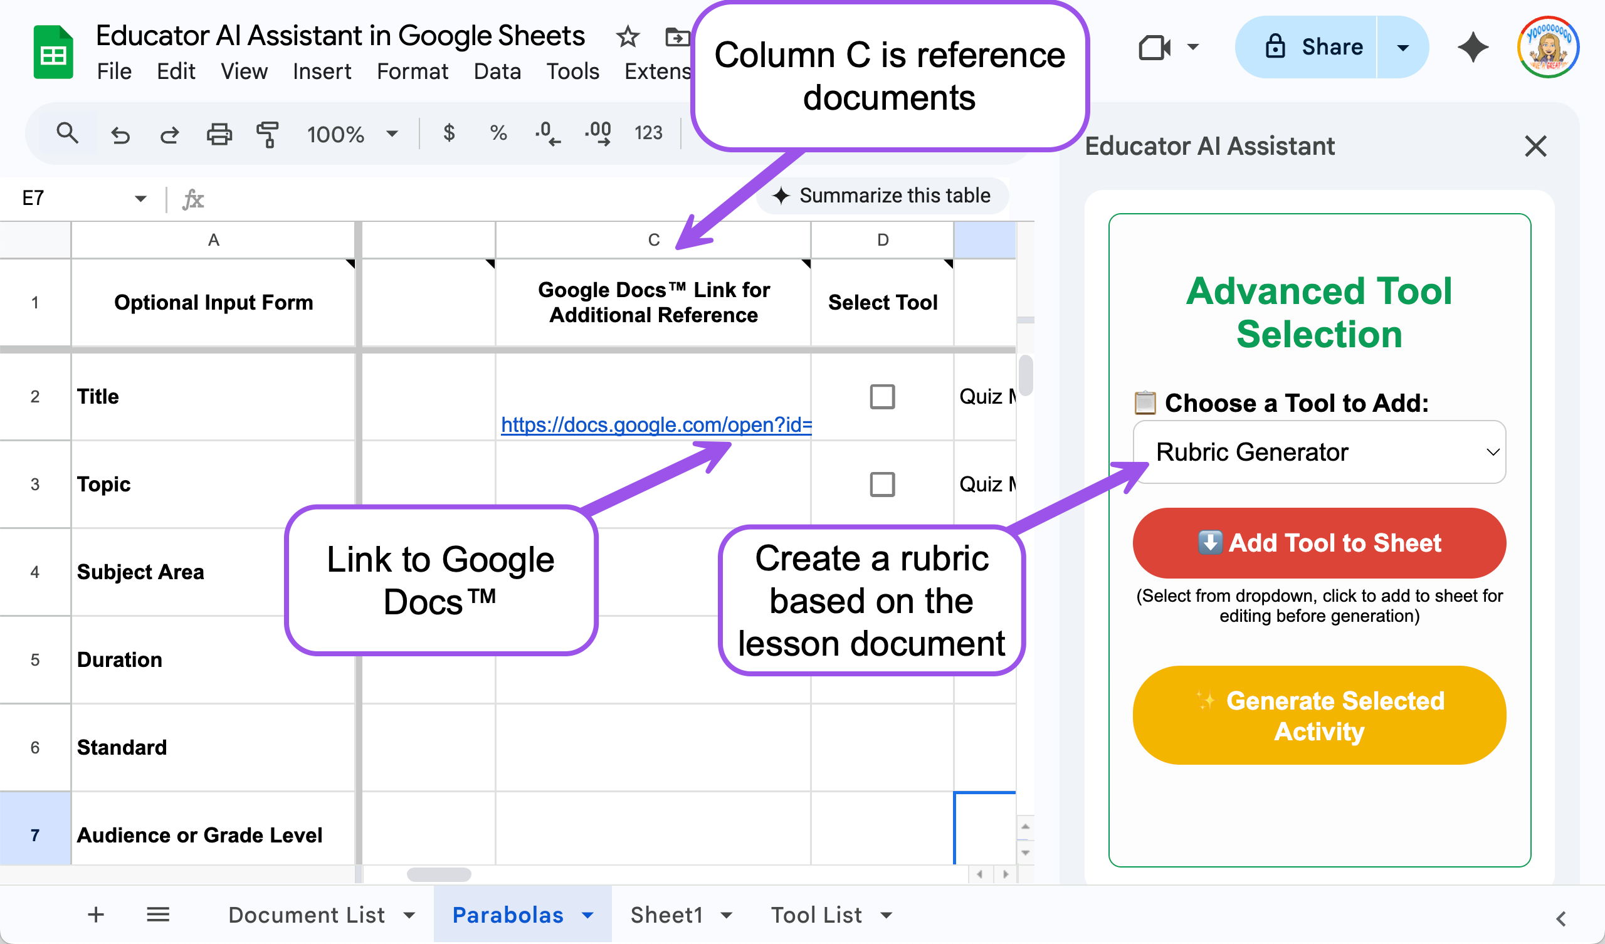Select column A header
The height and width of the screenshot is (944, 1605).
pos(213,240)
